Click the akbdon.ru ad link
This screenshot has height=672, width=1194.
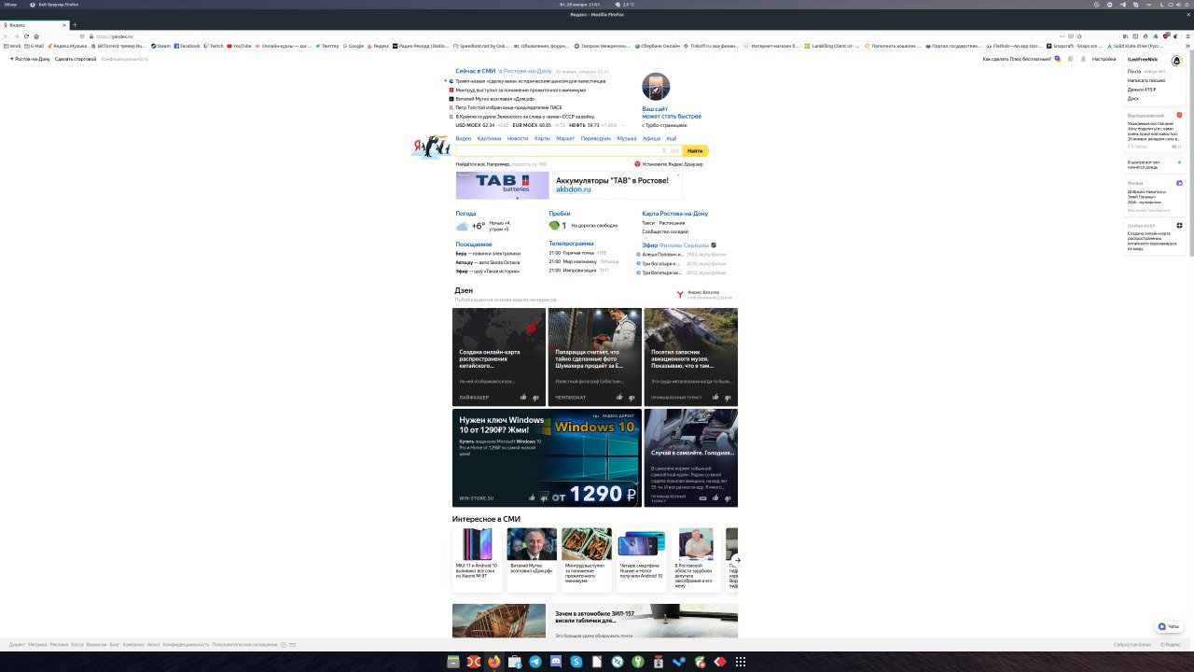(574, 189)
